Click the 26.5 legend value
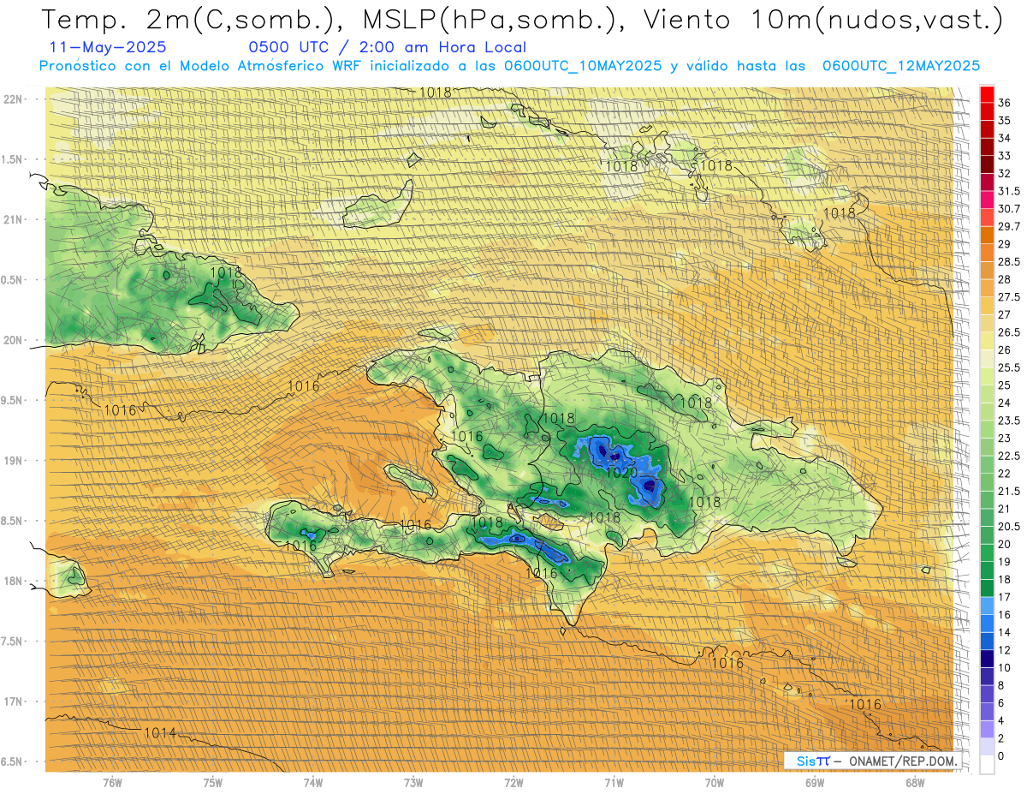Viewport: 1027px width, 794px height. (1009, 332)
